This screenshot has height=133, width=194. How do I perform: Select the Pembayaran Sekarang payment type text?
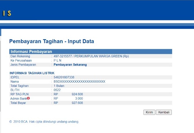pos(70,65)
